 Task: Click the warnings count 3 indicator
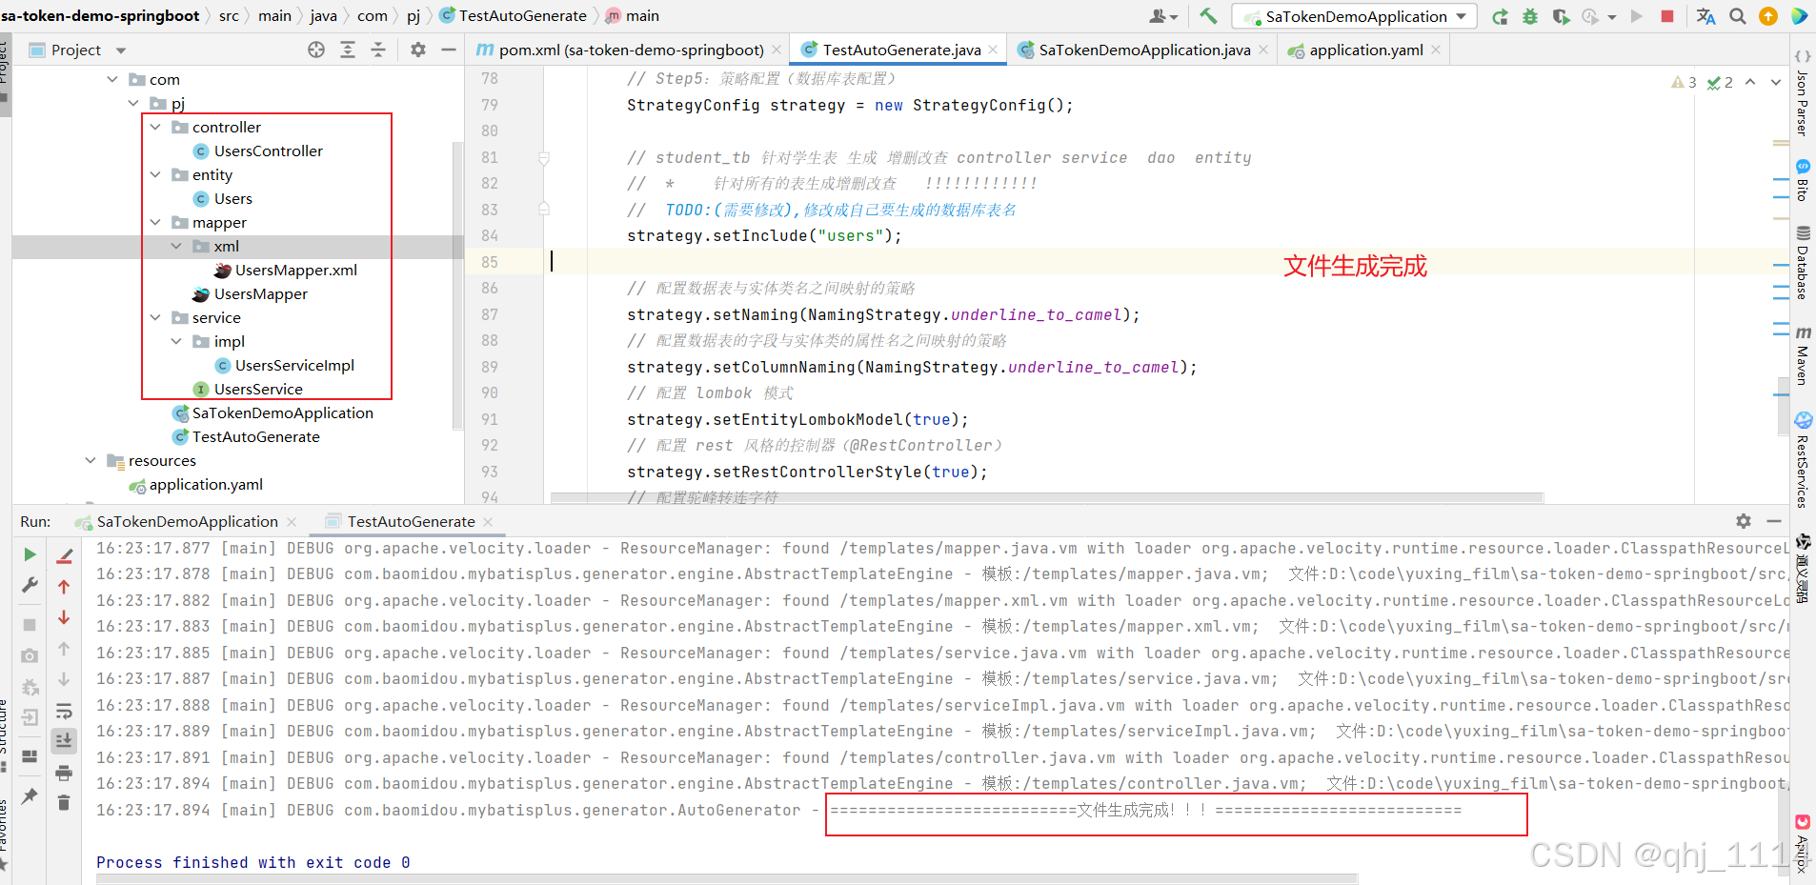click(1684, 83)
